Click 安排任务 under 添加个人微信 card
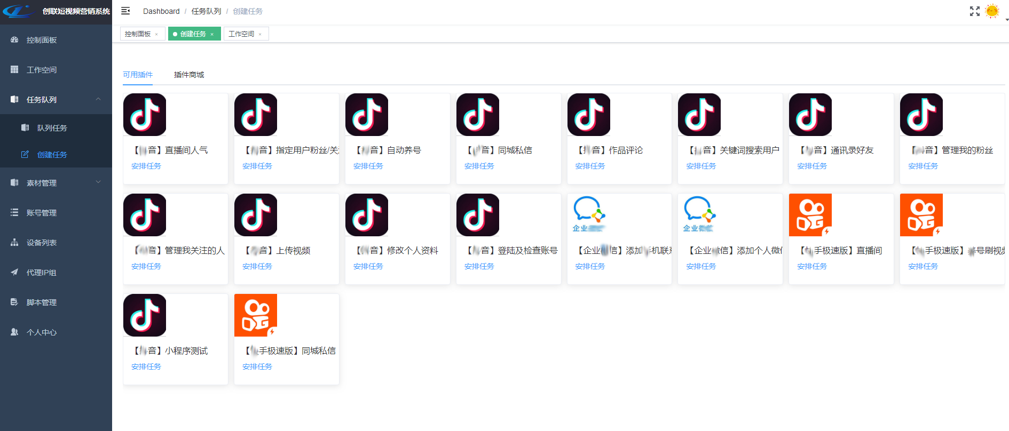Screen dimensions: 1009x431 point(701,266)
